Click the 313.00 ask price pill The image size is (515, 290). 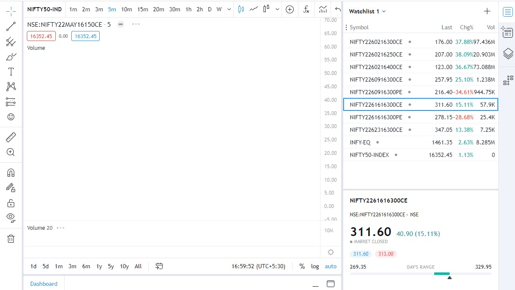(x=386, y=254)
